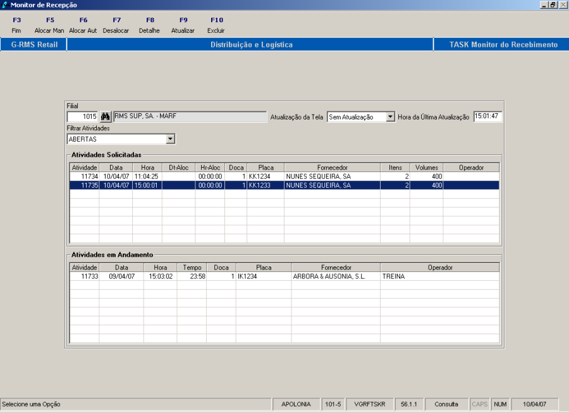Click the RMS SUP, SA. - MARF field

click(190, 116)
